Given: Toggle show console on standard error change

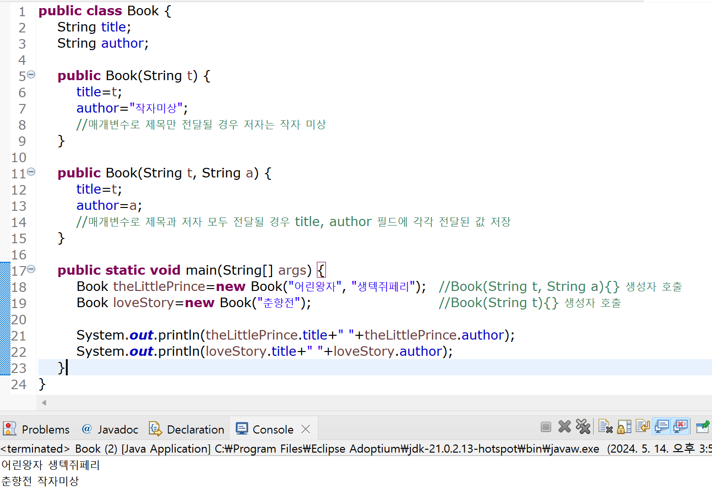Looking at the screenshot, I should [x=680, y=426].
